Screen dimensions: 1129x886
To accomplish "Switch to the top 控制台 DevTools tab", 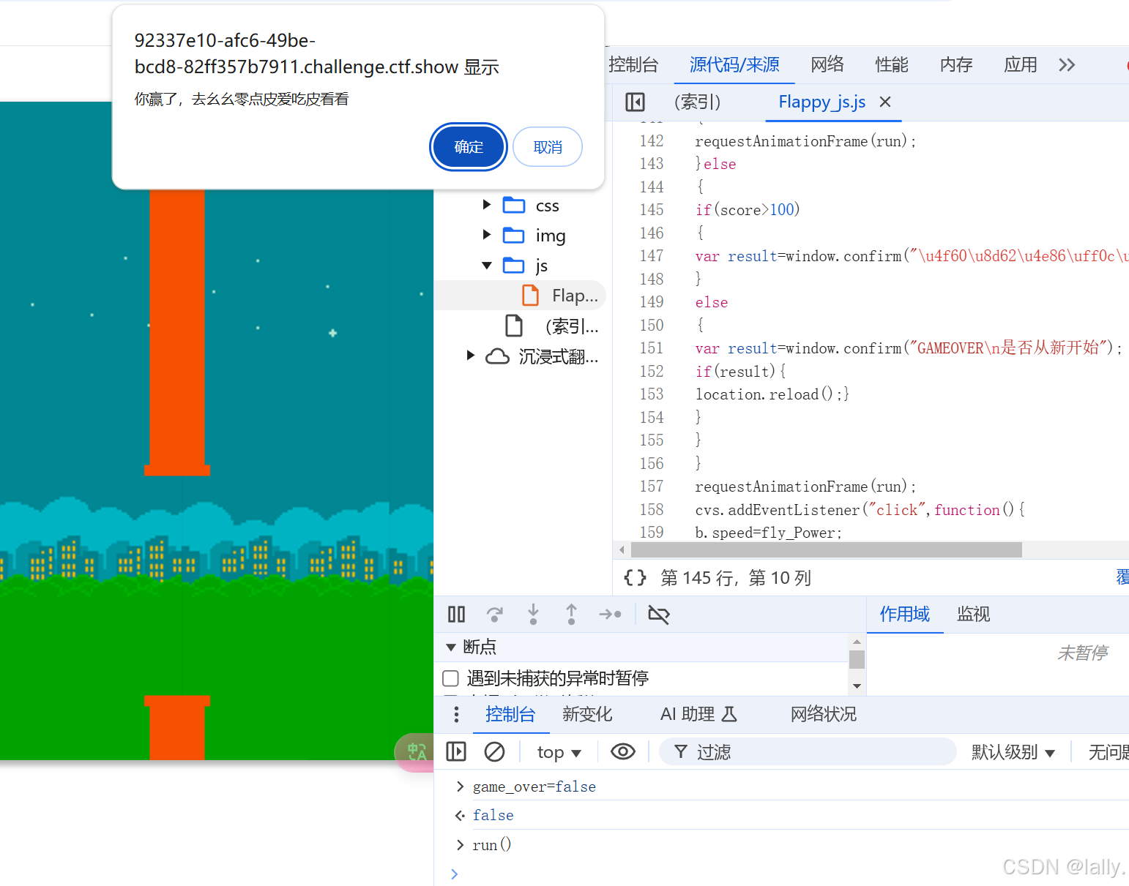I will click(633, 64).
